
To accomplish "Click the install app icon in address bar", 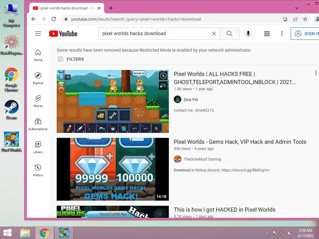I will (x=285, y=19).
